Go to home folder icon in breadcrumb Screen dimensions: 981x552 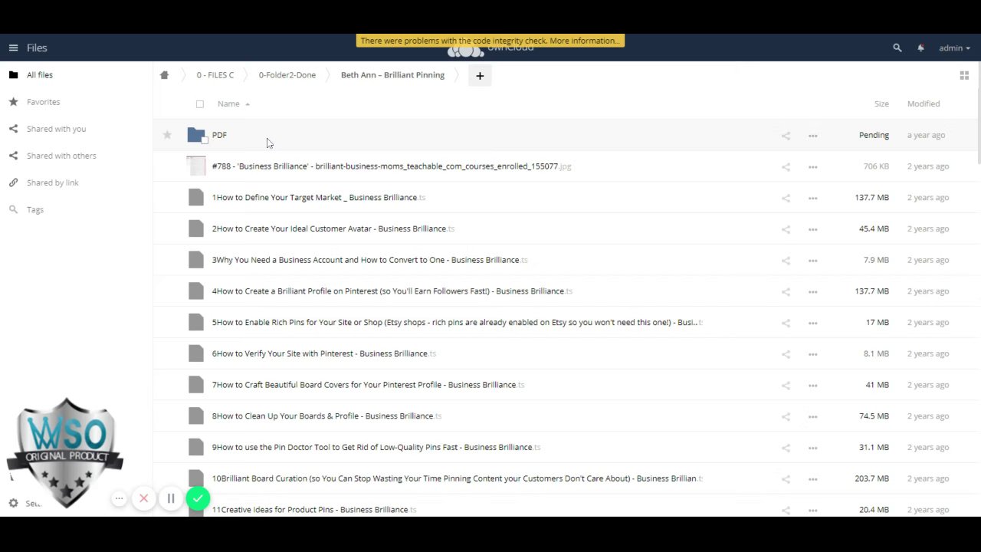point(164,75)
